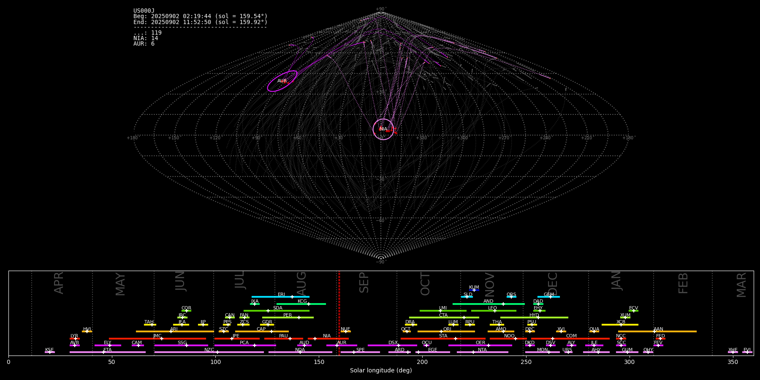Click the SDA shower label in timeline
Screen dimensions: 760x380
pyautogui.click(x=278, y=308)
